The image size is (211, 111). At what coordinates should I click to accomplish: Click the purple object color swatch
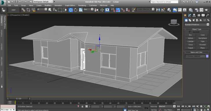pyautogui.click(x=207, y=56)
